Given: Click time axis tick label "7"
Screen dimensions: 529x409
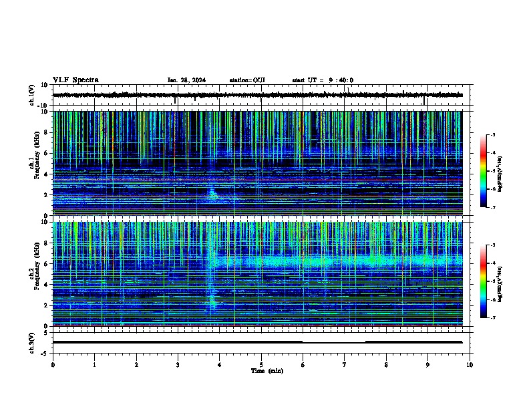Looking at the screenshot, I should pos(345,365).
